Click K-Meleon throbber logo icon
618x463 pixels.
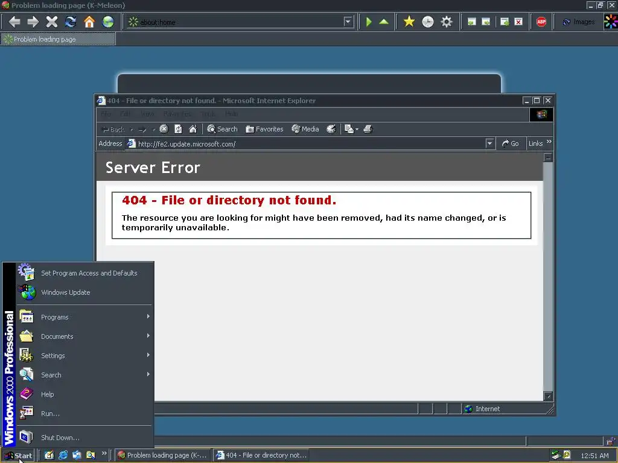coord(611,22)
